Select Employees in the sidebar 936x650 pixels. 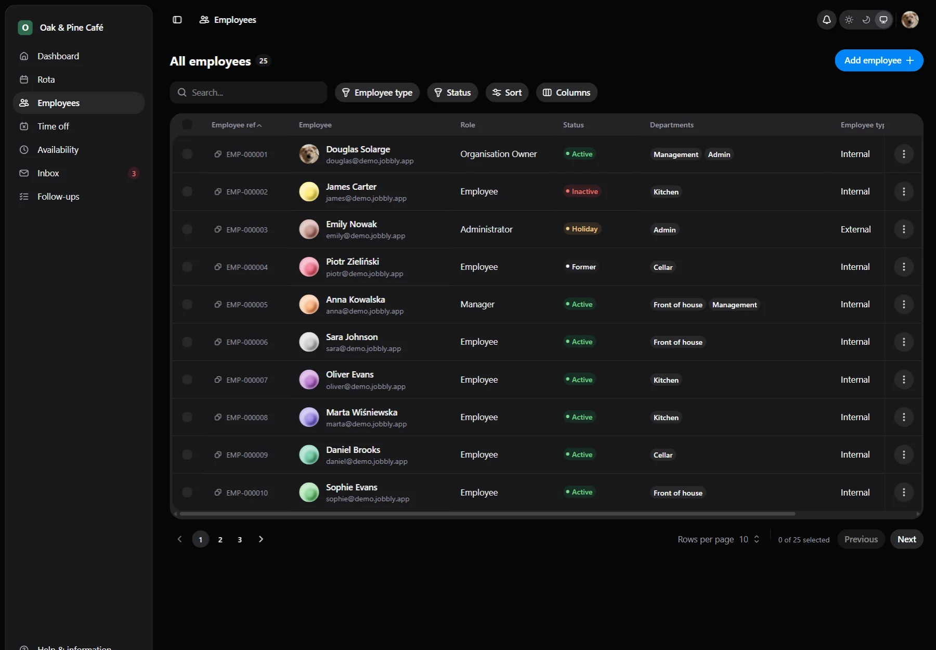click(x=79, y=103)
